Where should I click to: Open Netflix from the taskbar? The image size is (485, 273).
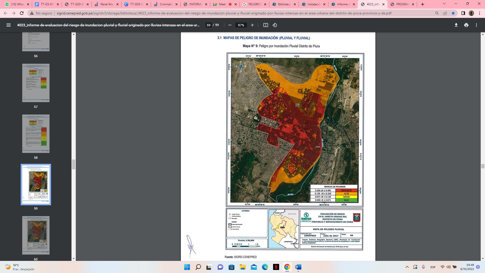point(276,267)
